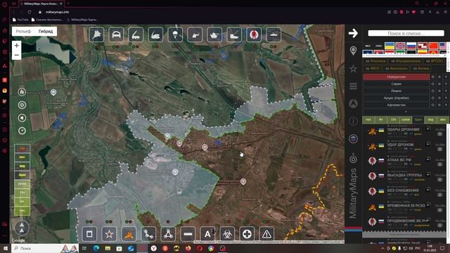Image resolution: width=450 pixels, height=253 pixels.
Task: Click the building marker icon in bottom toolbar
Action: 89,234
